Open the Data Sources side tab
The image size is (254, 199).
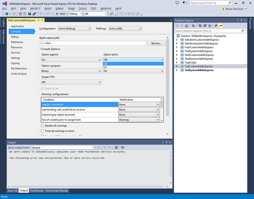tap(4, 37)
